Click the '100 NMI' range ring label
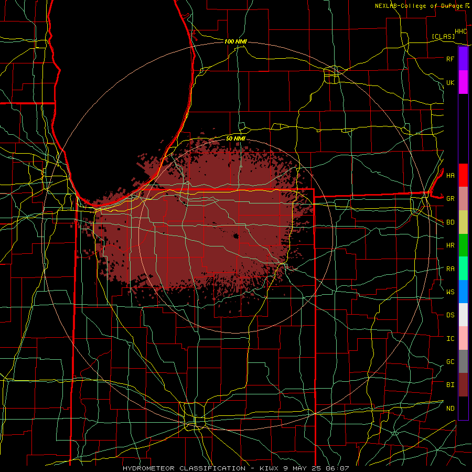Viewport: 472px width, 472px height. point(235,41)
